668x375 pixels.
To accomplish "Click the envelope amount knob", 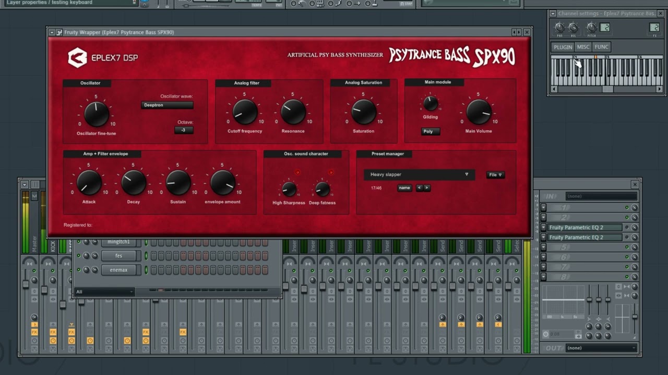I will click(x=222, y=182).
